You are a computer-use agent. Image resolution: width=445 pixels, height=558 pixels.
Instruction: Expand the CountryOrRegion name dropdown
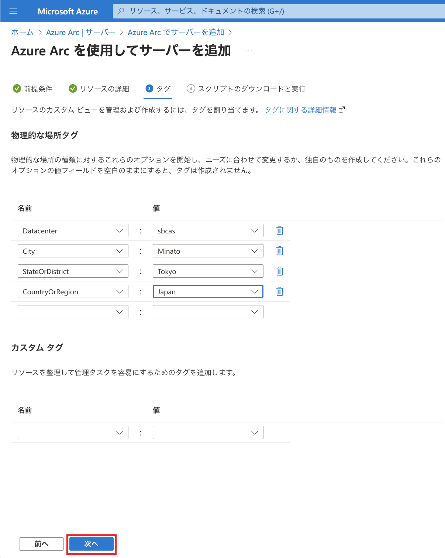pos(73,291)
